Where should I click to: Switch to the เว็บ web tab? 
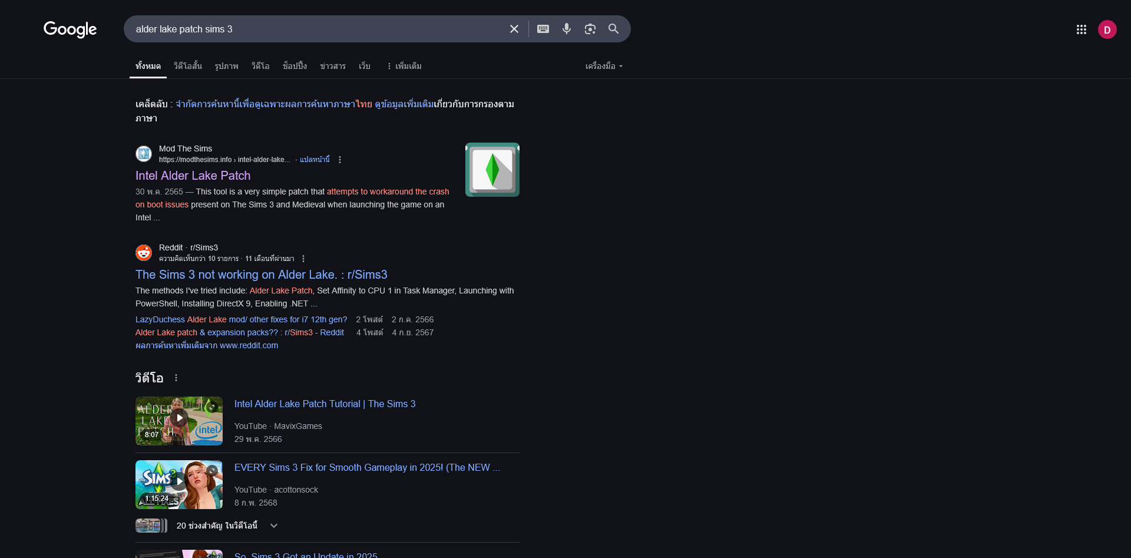[365, 66]
